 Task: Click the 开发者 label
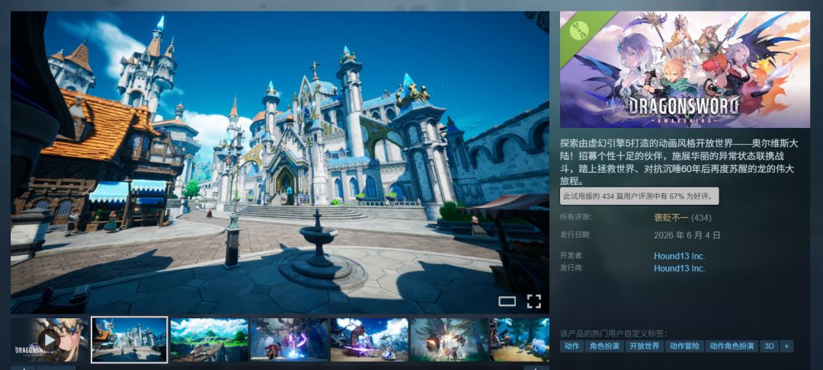click(x=572, y=256)
